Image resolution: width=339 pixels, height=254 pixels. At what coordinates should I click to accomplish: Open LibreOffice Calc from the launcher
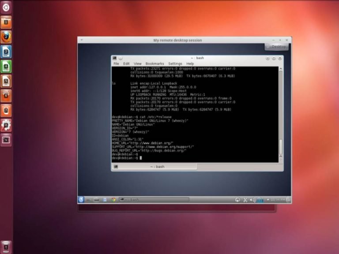point(6,67)
